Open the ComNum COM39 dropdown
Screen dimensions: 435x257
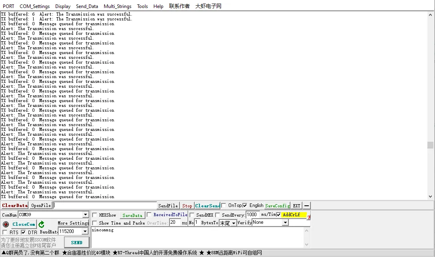click(85, 215)
